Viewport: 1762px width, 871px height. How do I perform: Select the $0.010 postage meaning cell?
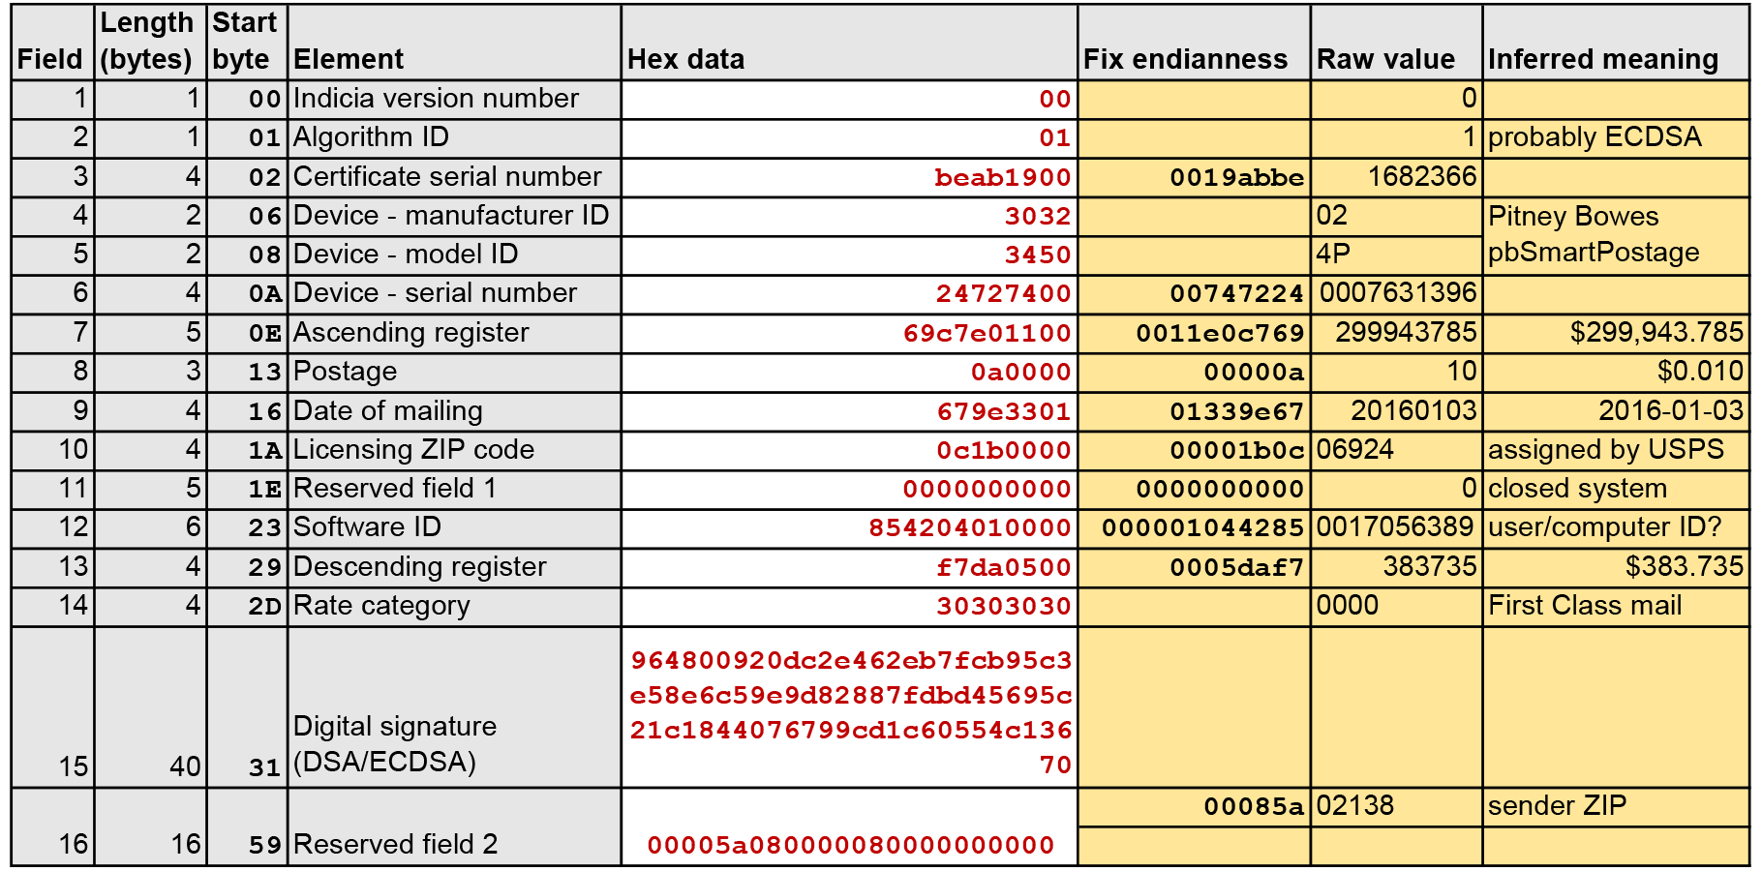(1616, 372)
